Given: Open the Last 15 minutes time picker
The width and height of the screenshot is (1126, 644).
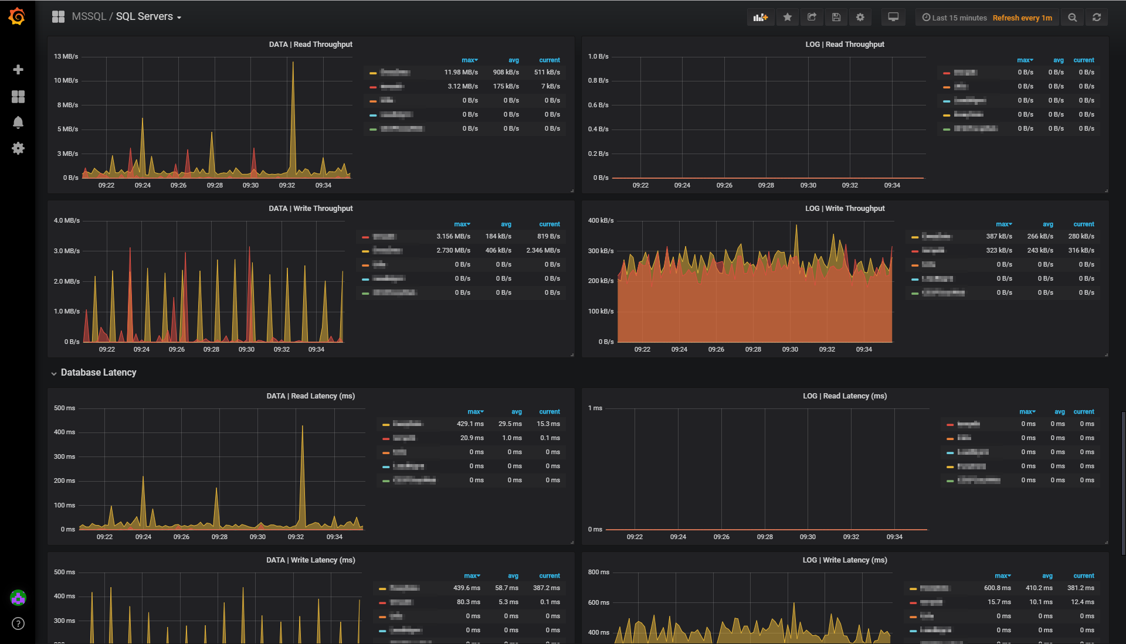Looking at the screenshot, I should [x=954, y=18].
